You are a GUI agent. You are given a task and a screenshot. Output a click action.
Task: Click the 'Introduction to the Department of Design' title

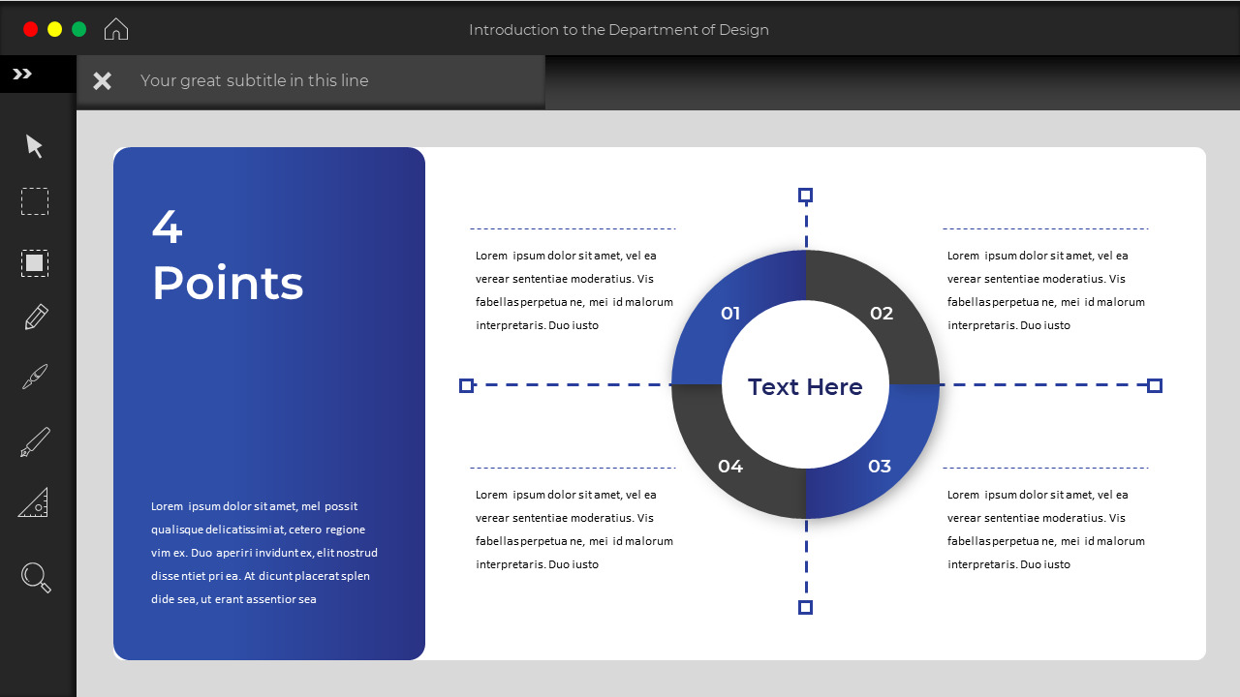[620, 30]
